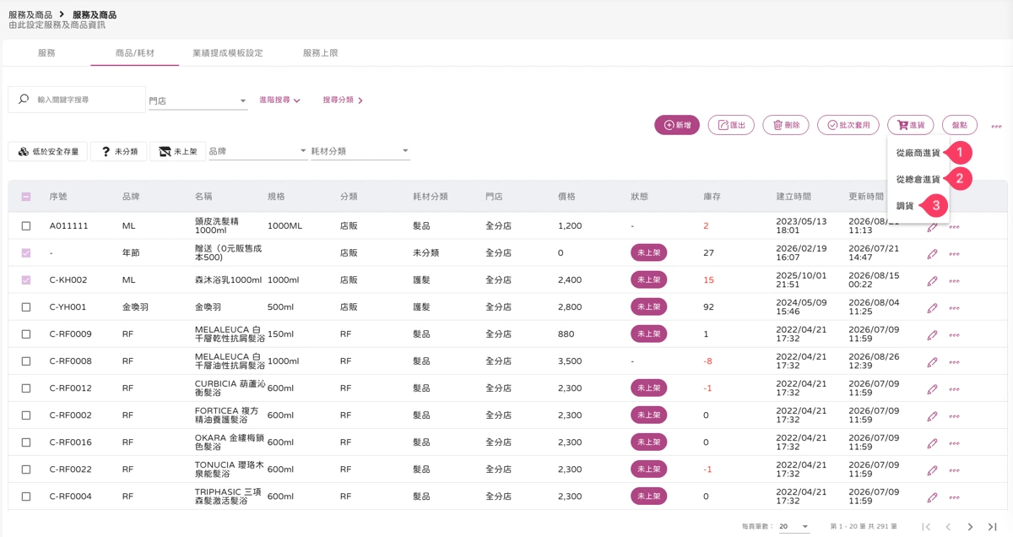The image size is (1013, 537).
Task: Open more actions for C-YH001 row
Action: point(955,308)
